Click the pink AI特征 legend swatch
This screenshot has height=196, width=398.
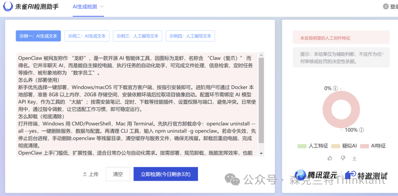point(364,146)
